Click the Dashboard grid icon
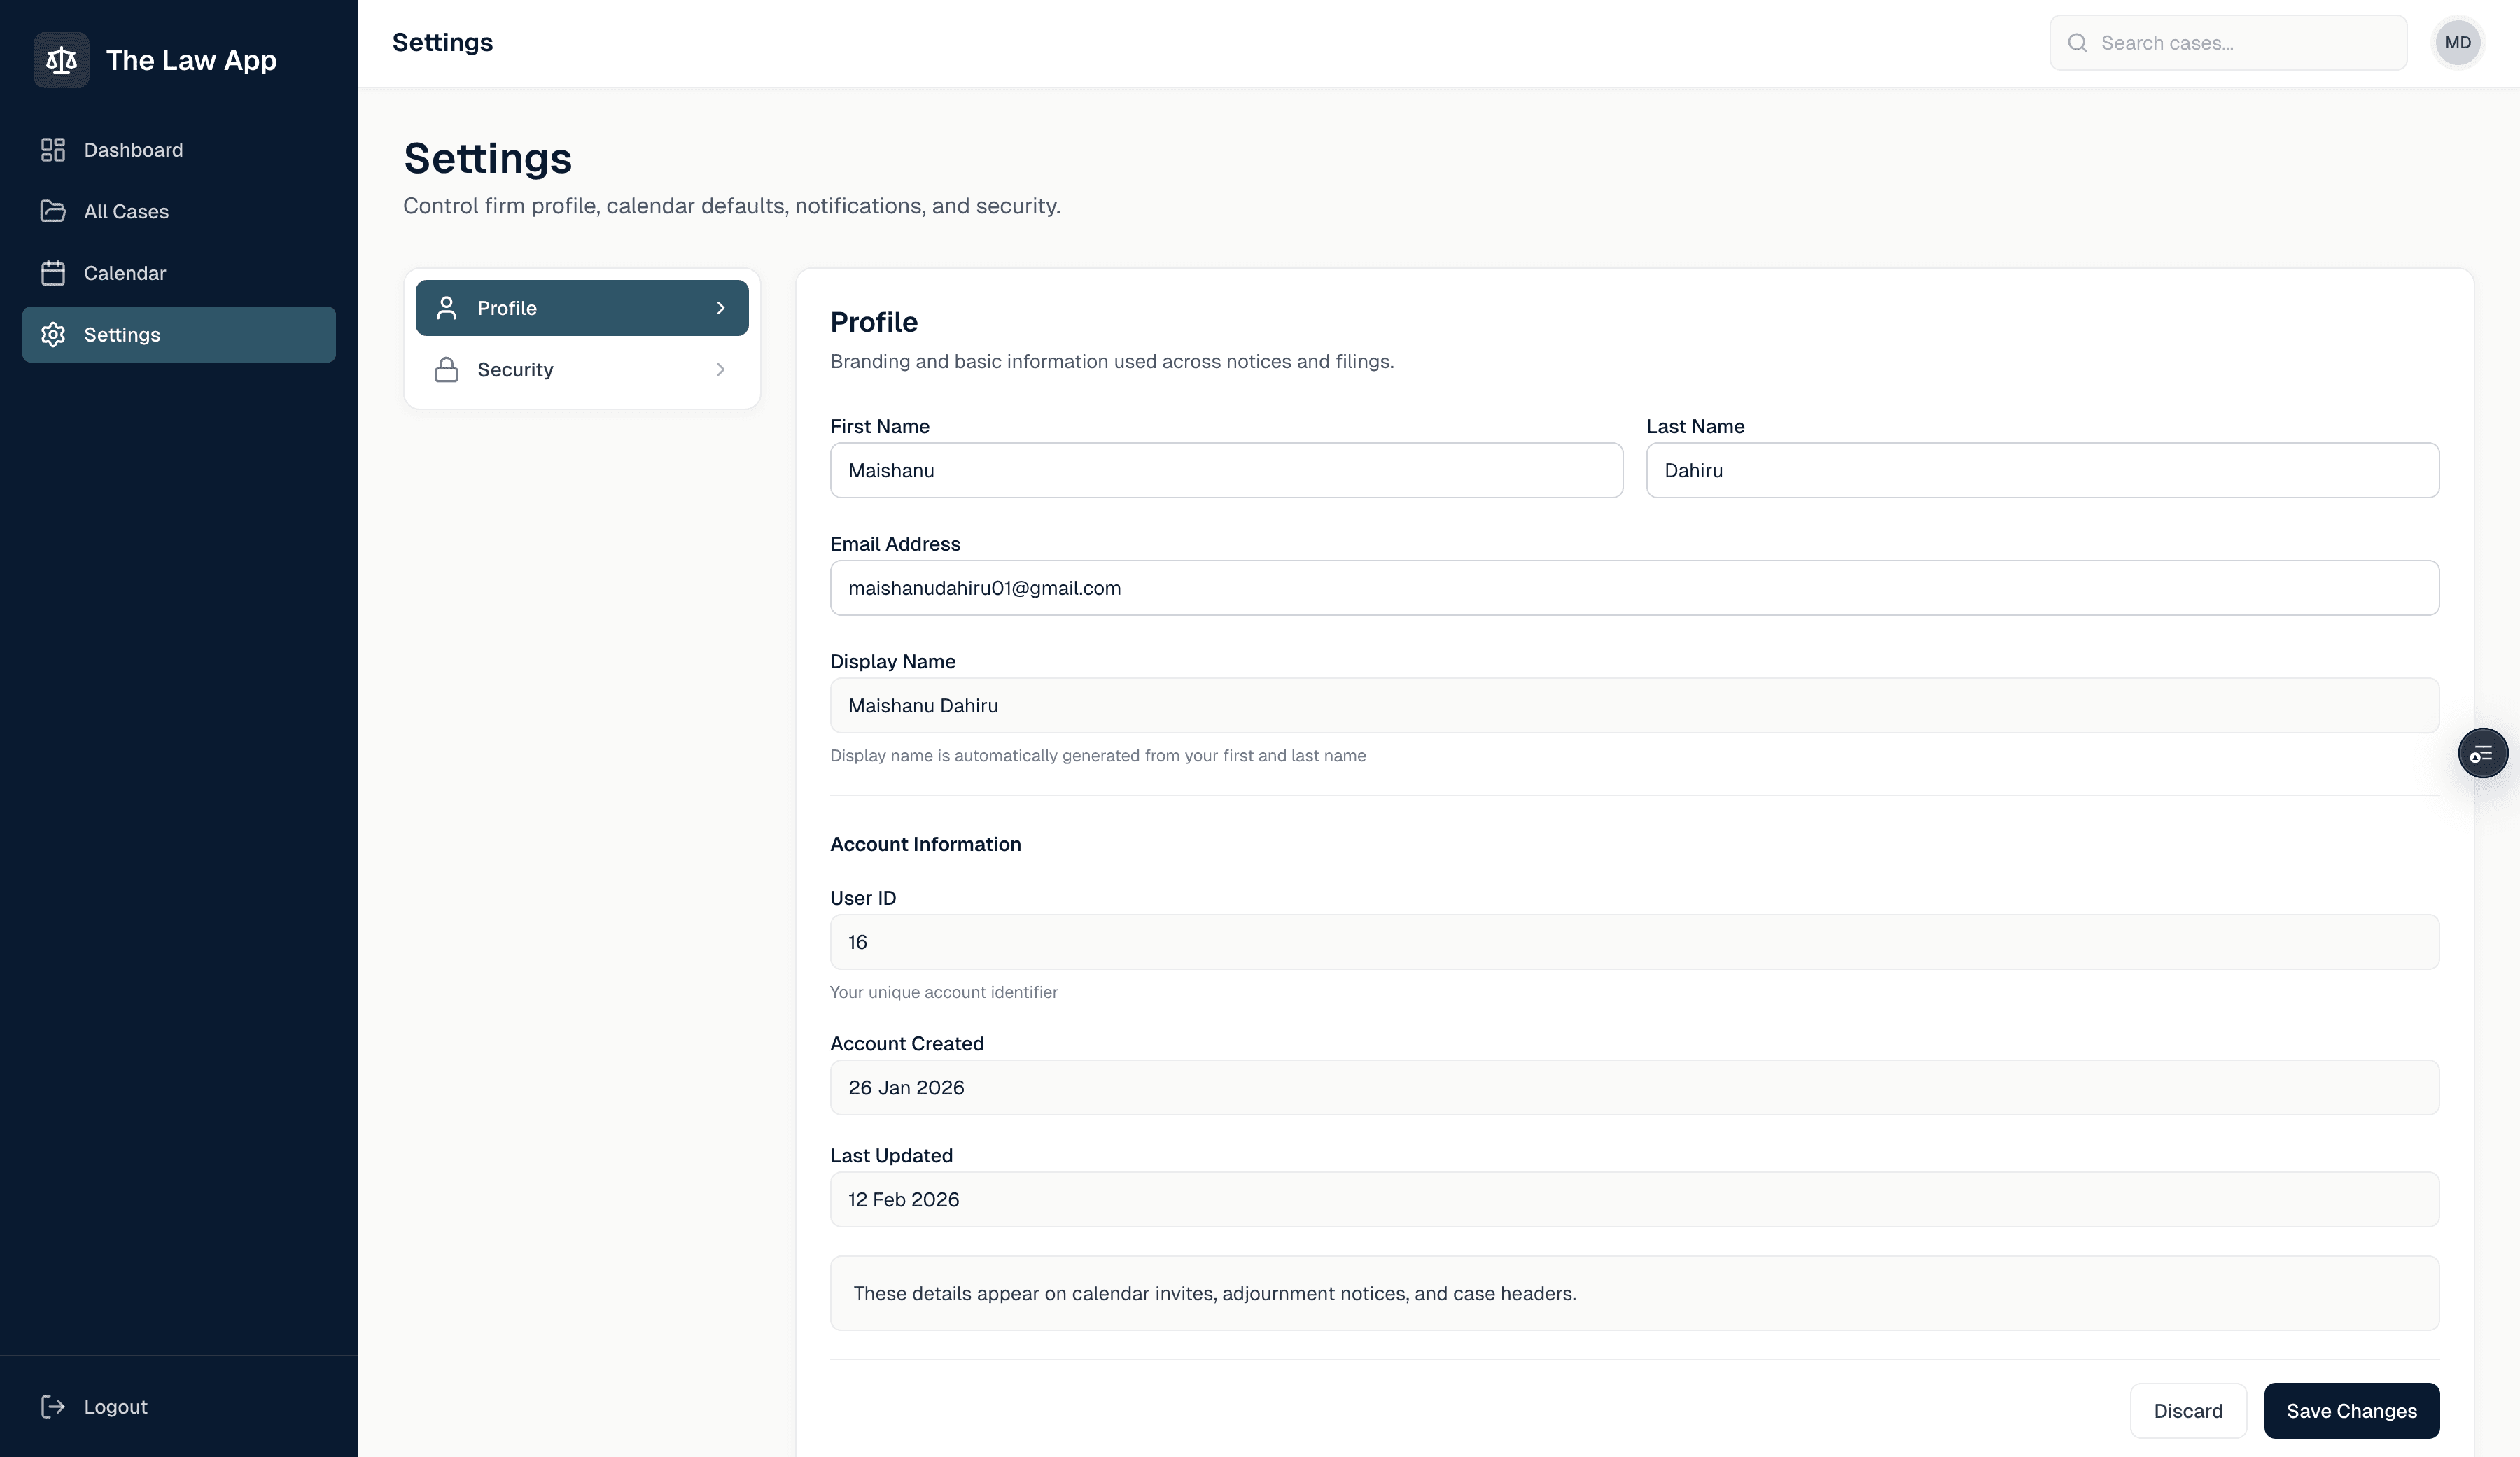This screenshot has width=2520, height=1457. coord(53,150)
